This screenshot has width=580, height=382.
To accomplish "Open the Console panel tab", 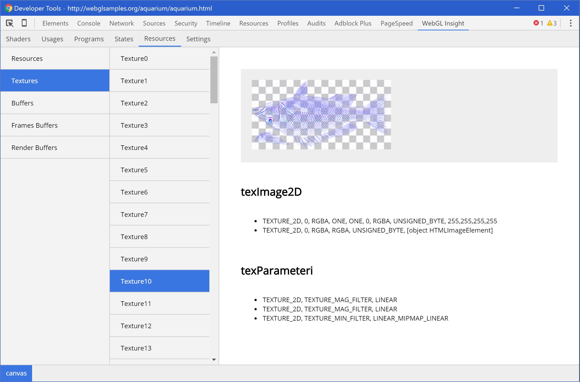I will [x=89, y=23].
